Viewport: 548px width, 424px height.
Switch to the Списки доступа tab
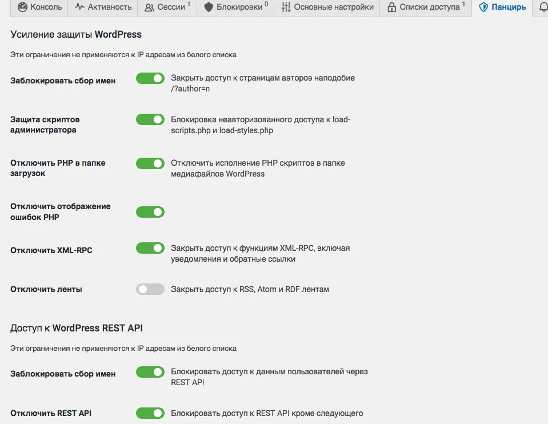(x=426, y=7)
